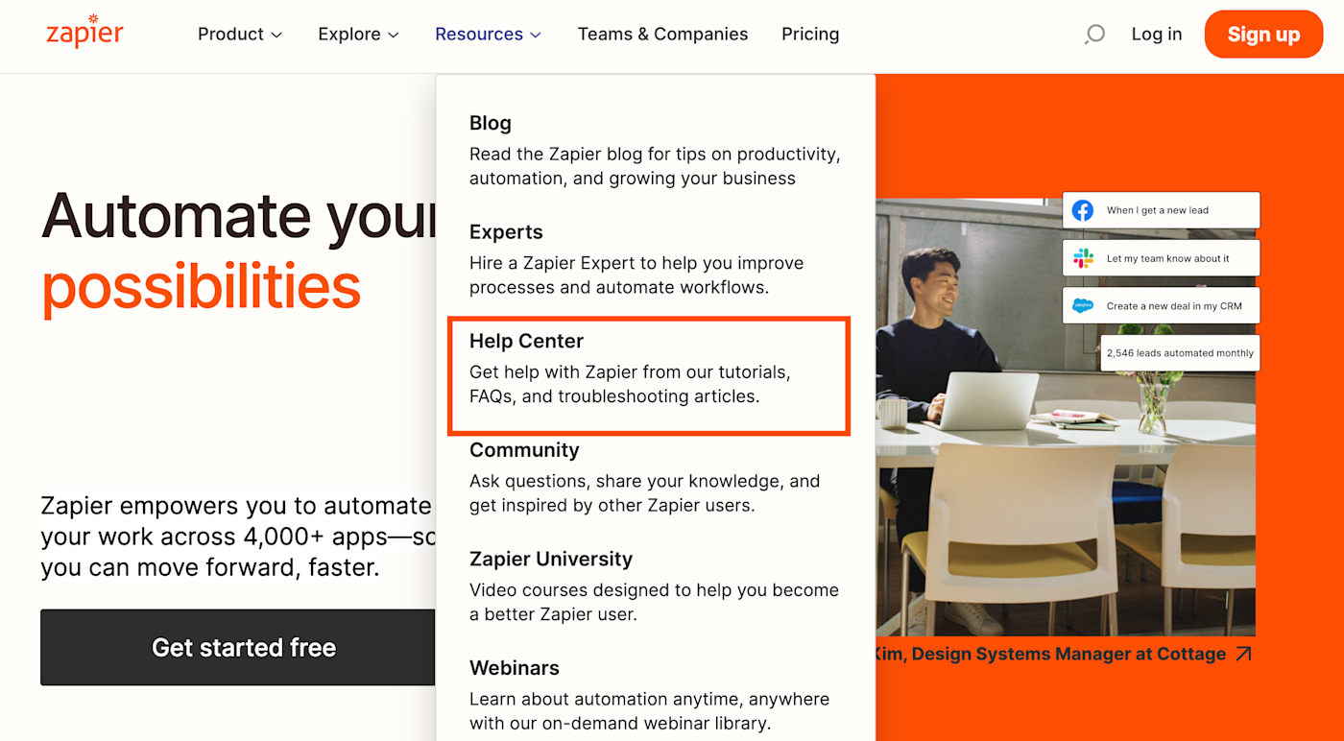Expand the Product dropdown menu
1344x741 pixels.
tap(240, 35)
